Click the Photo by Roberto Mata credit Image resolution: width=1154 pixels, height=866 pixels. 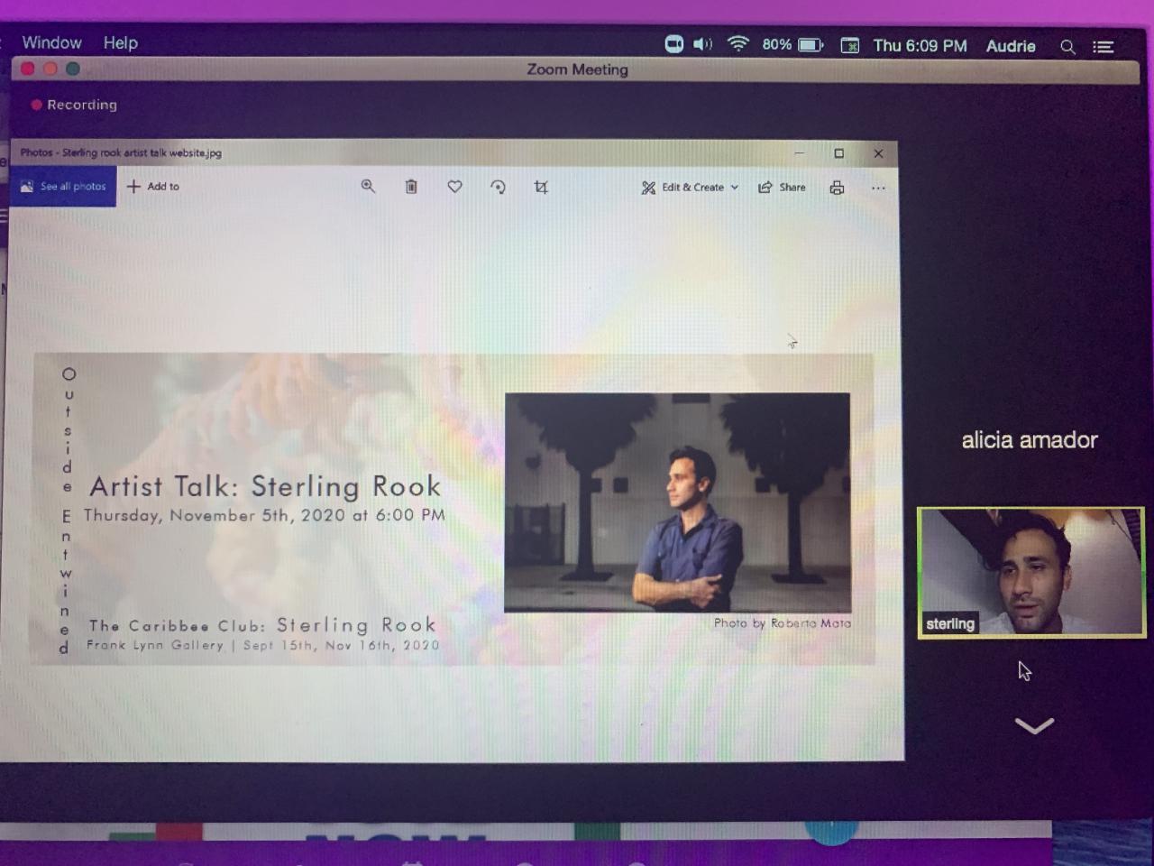click(x=783, y=622)
